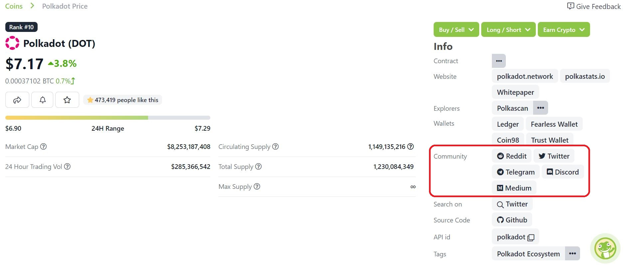Open polkastats.io website link
The height and width of the screenshot is (265, 625).
(x=585, y=76)
